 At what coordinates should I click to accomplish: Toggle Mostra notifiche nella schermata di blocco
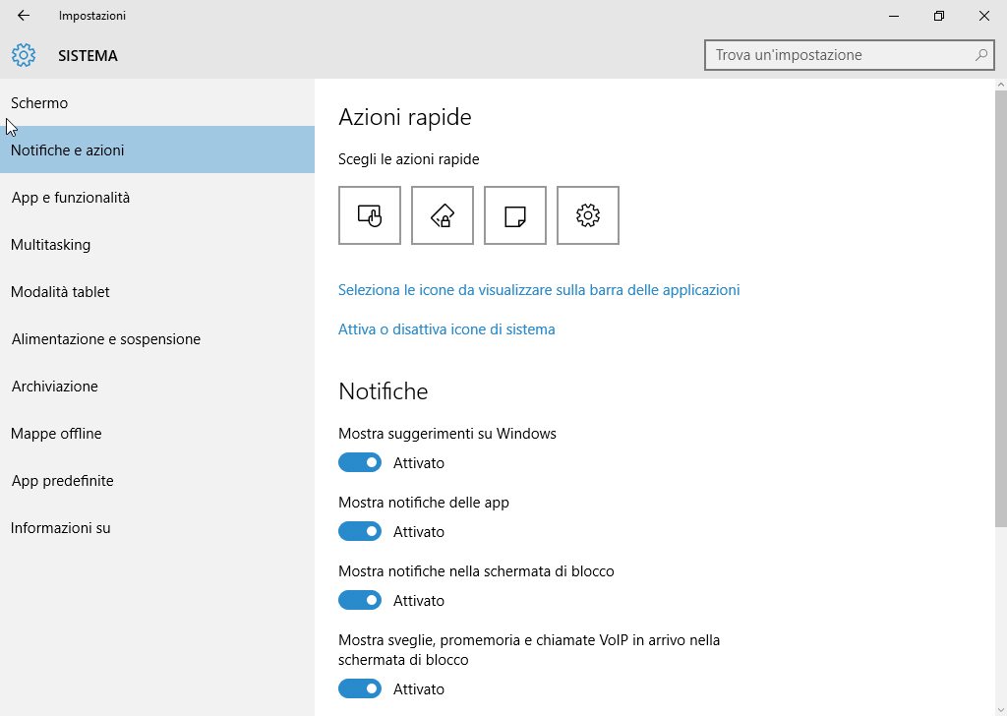[x=360, y=600]
